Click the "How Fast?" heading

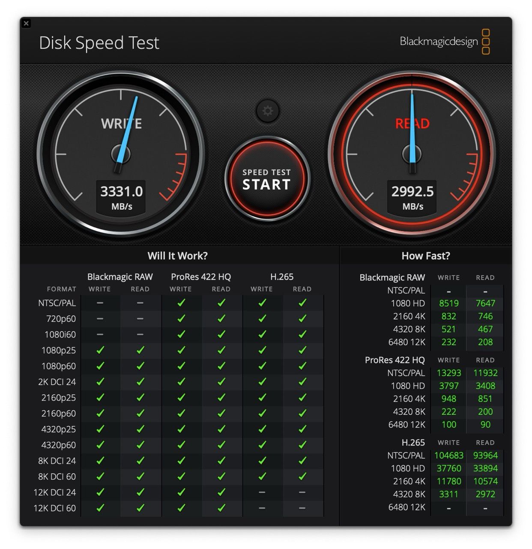[426, 256]
